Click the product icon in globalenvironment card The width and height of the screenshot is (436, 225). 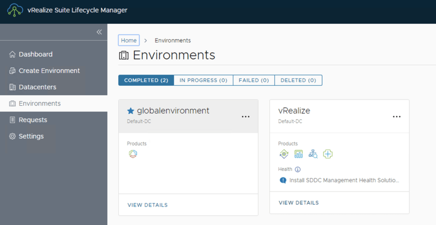pos(132,154)
